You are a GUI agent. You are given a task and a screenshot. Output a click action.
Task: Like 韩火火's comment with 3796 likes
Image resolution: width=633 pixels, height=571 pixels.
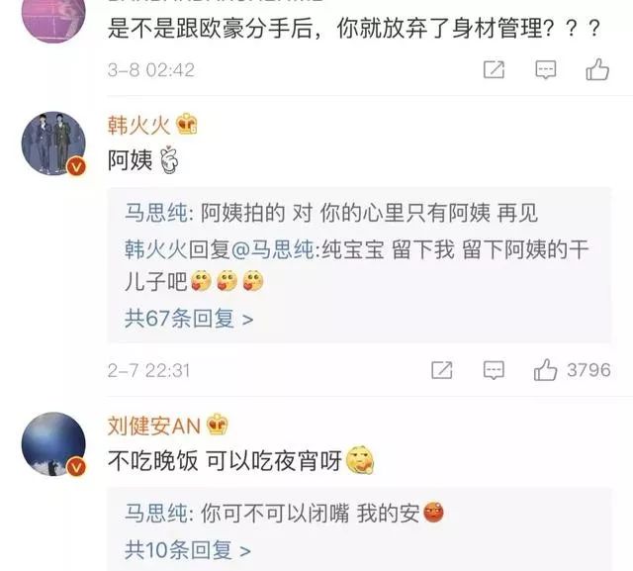click(545, 370)
